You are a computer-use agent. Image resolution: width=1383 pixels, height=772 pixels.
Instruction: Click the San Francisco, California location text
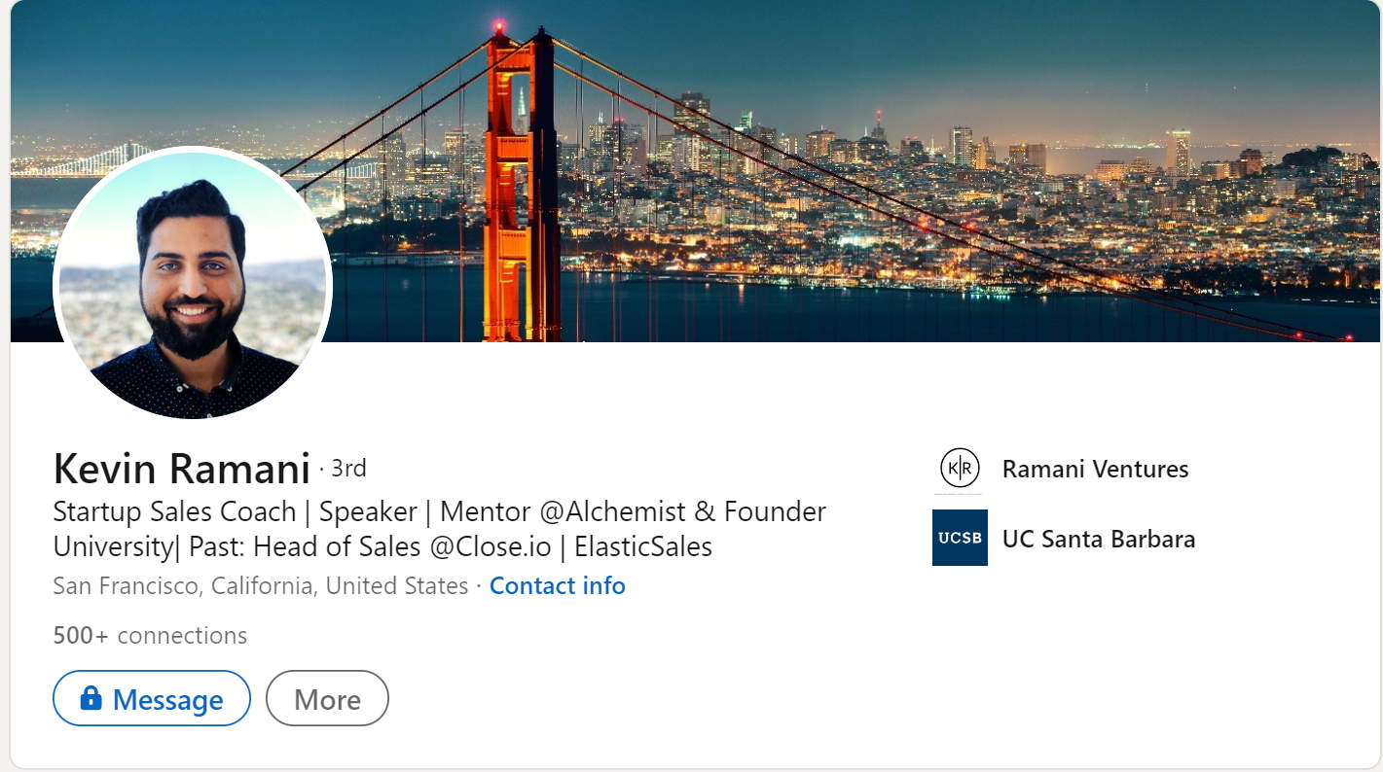[260, 586]
